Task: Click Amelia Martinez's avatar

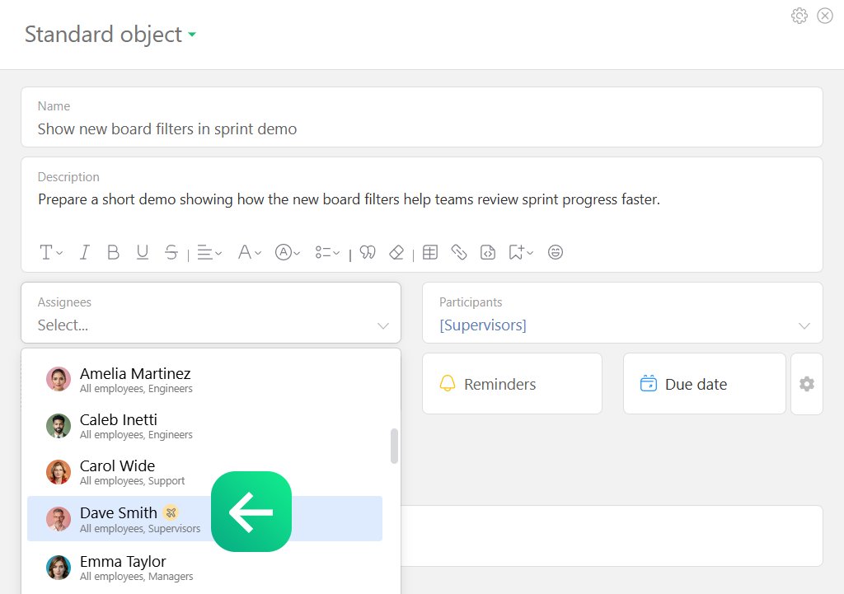Action: pyautogui.click(x=59, y=379)
